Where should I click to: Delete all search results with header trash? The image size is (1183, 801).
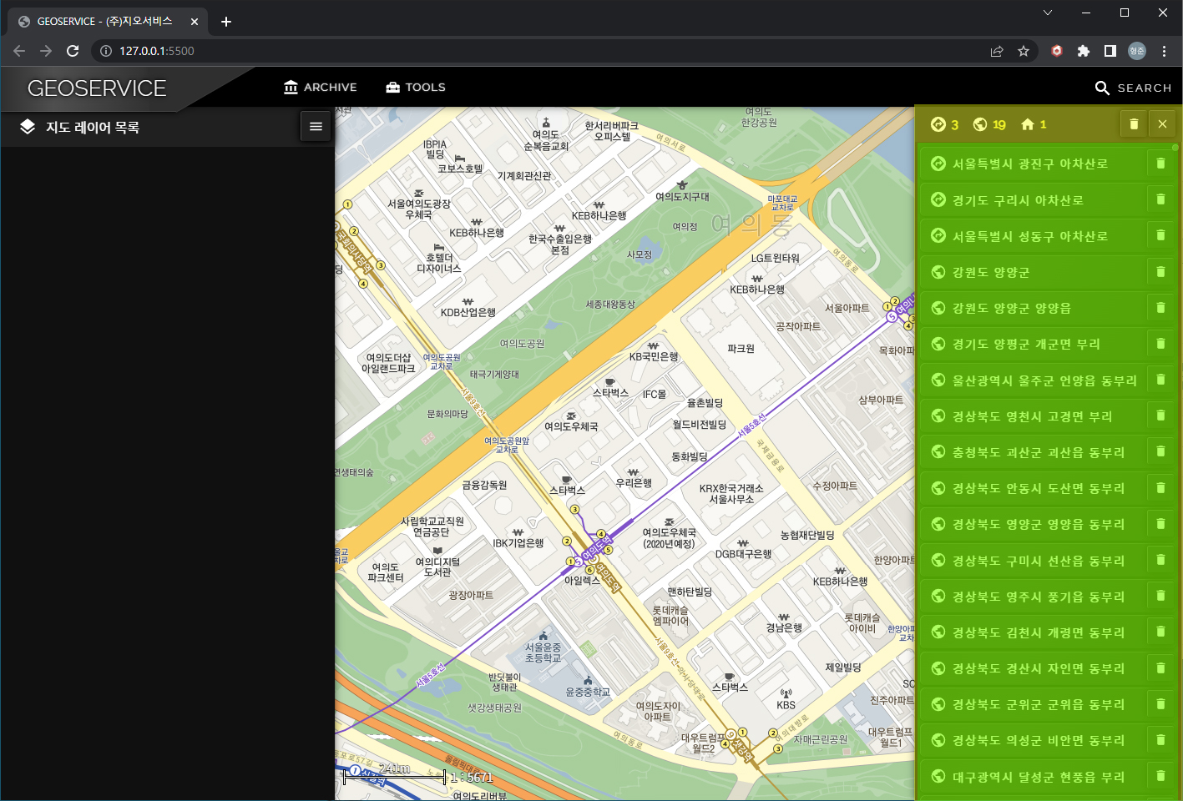[1134, 124]
